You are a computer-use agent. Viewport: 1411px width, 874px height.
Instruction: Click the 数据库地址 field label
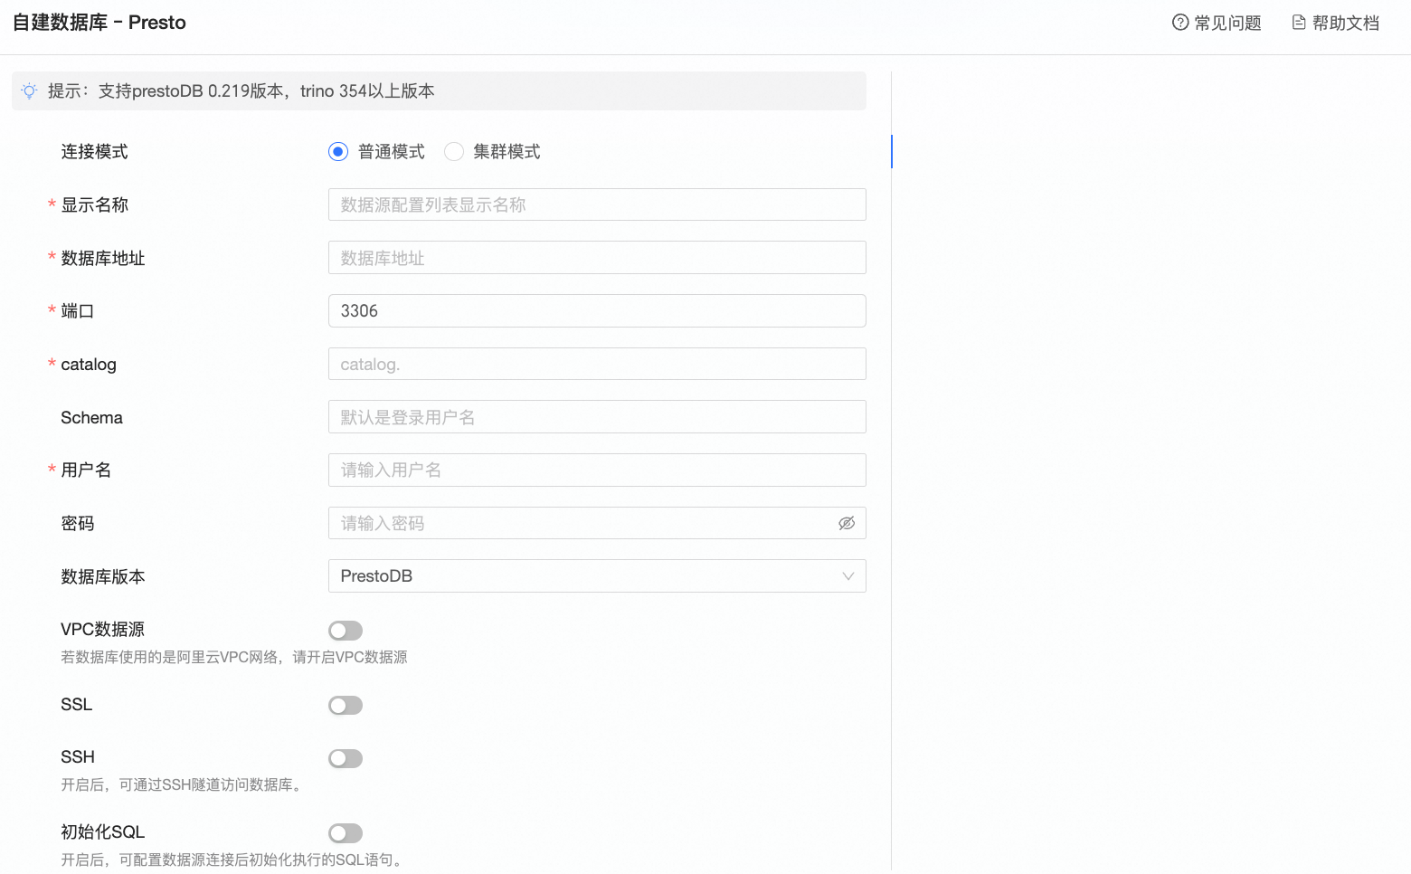point(103,258)
